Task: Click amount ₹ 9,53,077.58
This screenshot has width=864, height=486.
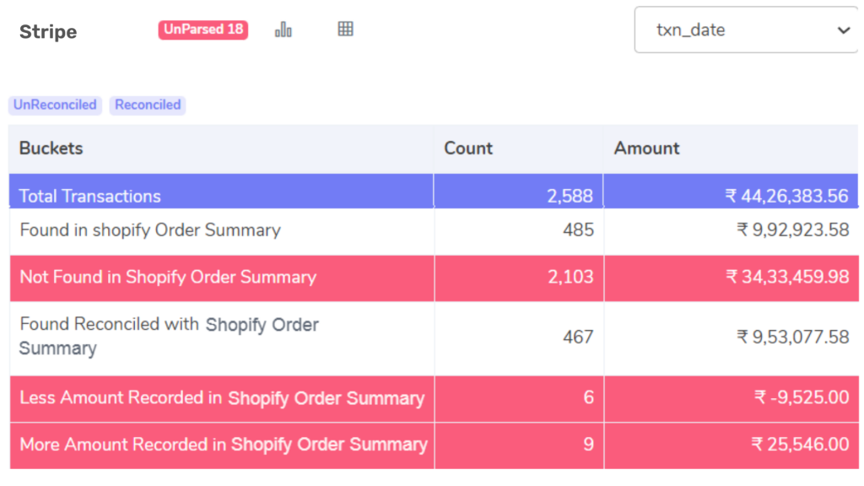Action: click(x=793, y=337)
